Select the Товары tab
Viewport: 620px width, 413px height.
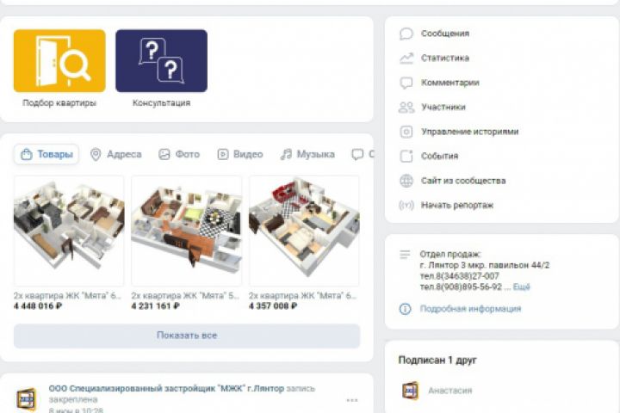[x=46, y=154]
